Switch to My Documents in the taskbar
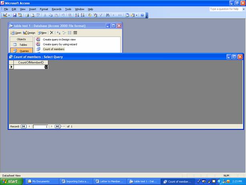 tap(41, 181)
